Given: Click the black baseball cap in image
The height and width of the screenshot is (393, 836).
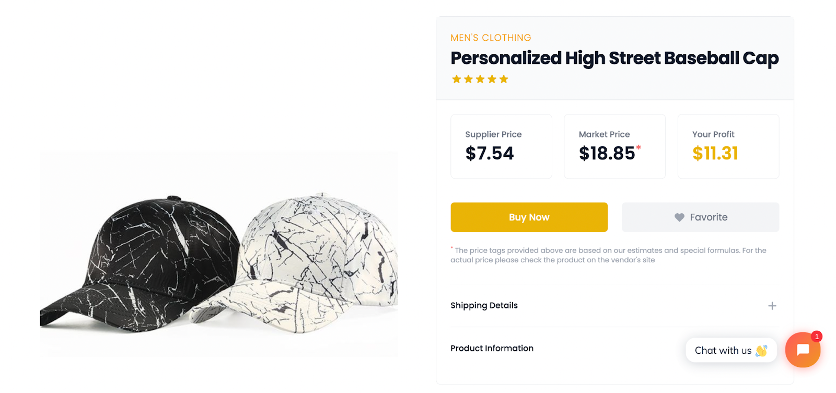Looking at the screenshot, I should [x=136, y=261].
